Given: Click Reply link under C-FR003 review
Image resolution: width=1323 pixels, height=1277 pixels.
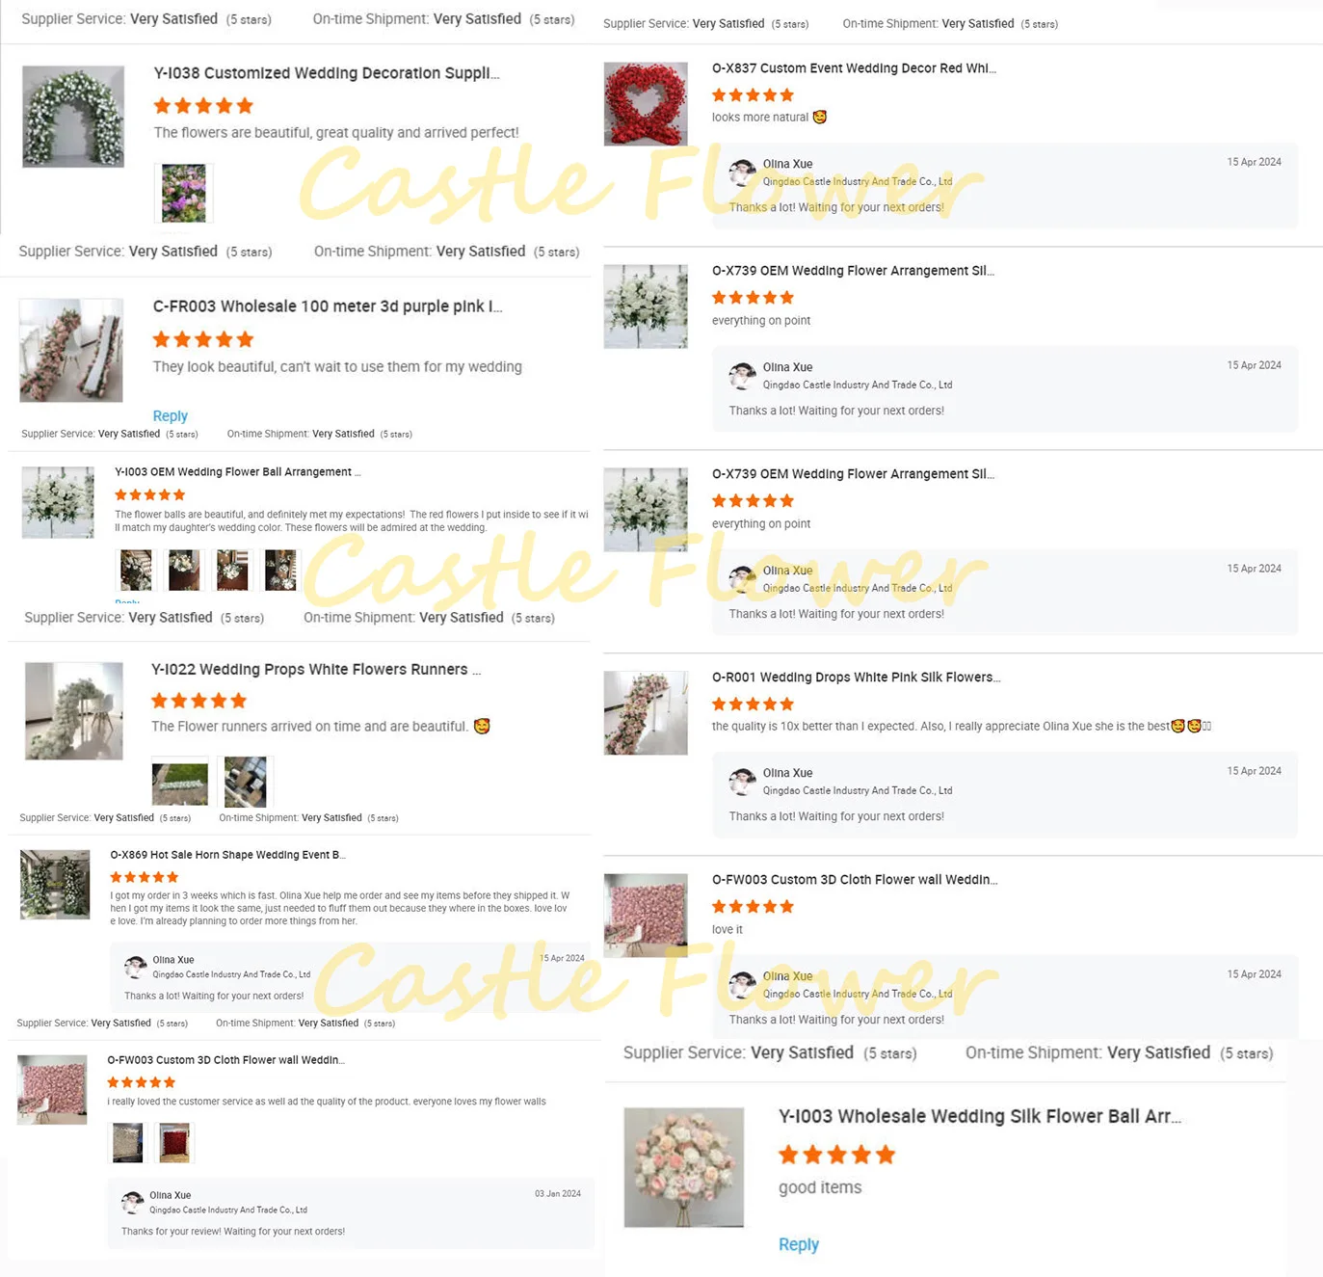Looking at the screenshot, I should [x=170, y=415].
